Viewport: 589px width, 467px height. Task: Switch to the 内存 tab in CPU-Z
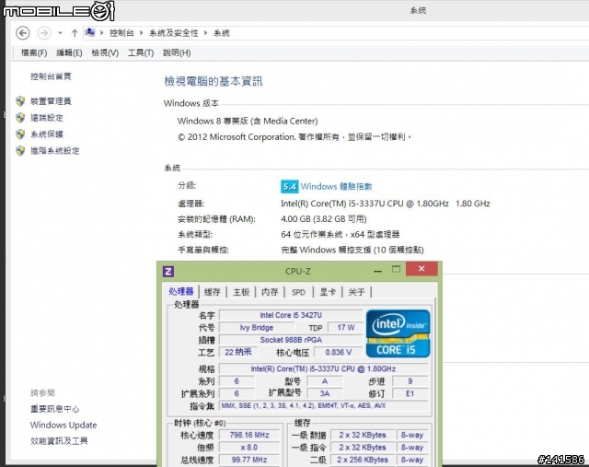tap(270, 292)
